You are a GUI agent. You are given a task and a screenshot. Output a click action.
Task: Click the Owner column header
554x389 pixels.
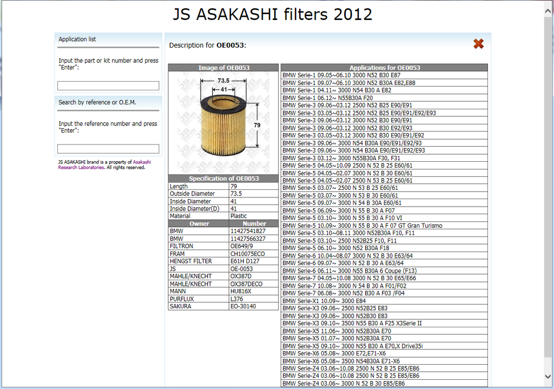point(199,223)
